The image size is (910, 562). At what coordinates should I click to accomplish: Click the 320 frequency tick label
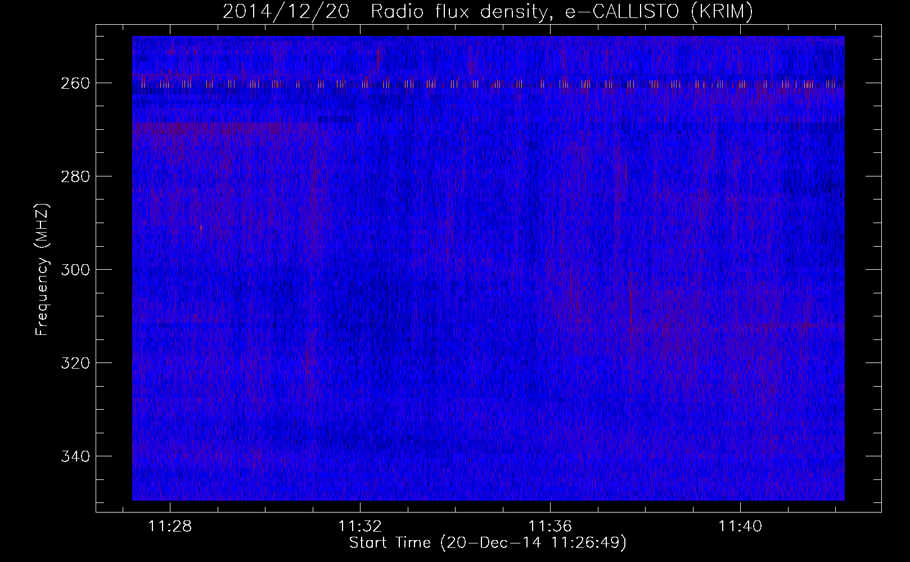(75, 363)
